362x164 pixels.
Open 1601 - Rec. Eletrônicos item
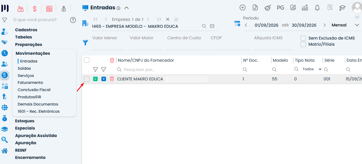pos(39,111)
